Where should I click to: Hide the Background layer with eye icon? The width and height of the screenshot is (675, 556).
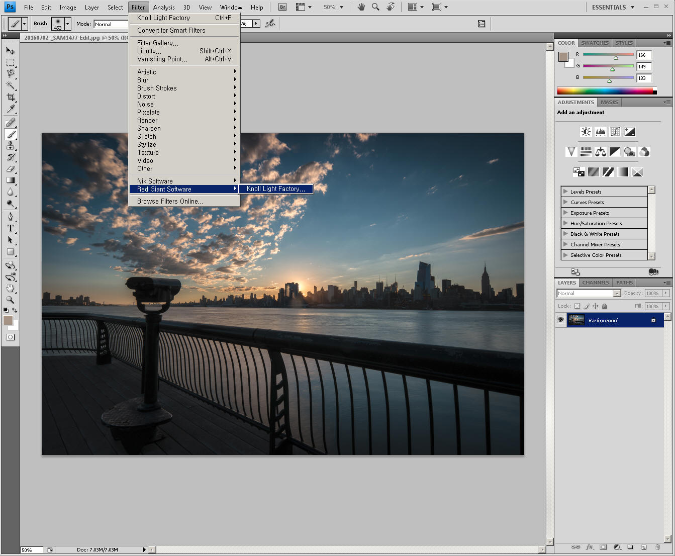click(560, 320)
